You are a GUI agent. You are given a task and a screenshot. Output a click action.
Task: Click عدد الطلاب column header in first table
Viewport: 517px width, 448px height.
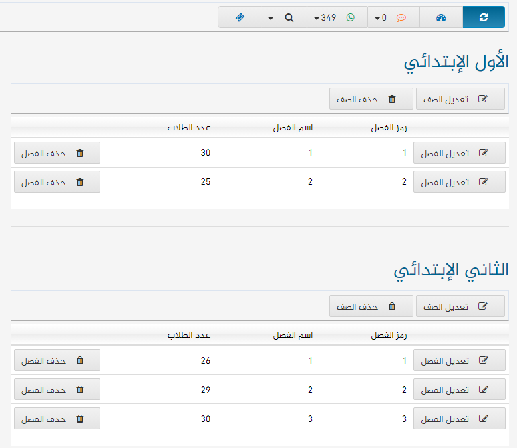(188, 128)
